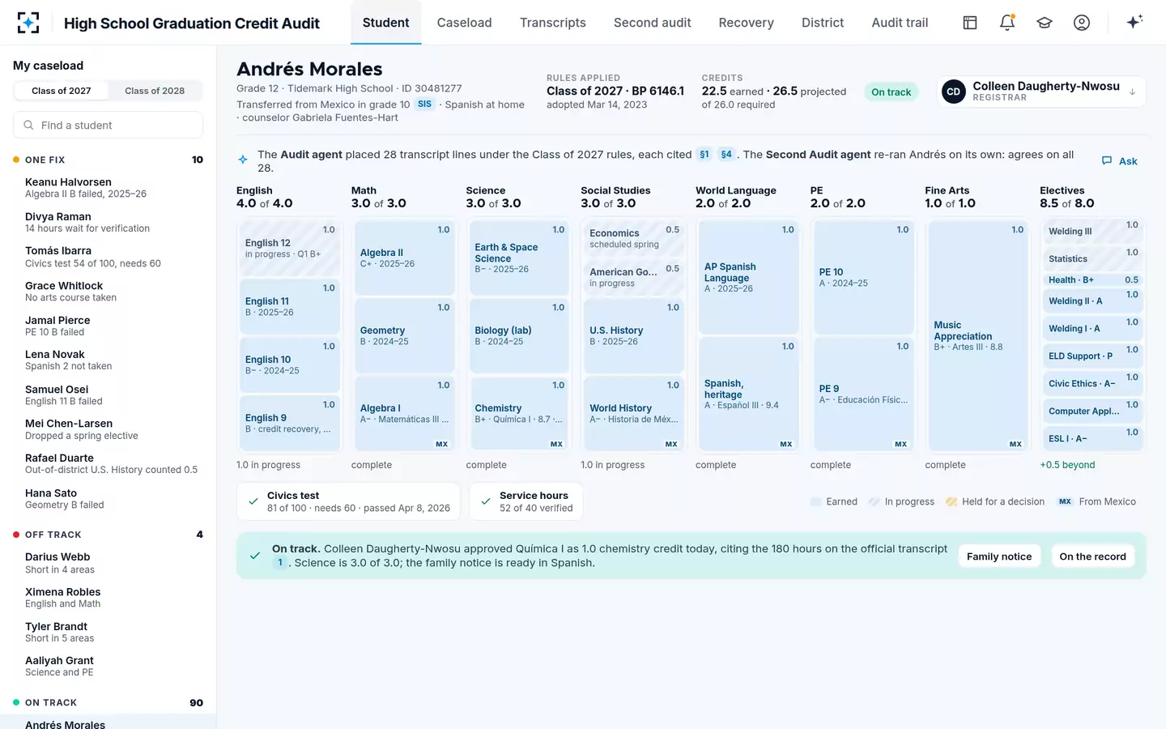Click the MX badge on Algebra I
The height and width of the screenshot is (729, 1166).
pyautogui.click(x=442, y=444)
